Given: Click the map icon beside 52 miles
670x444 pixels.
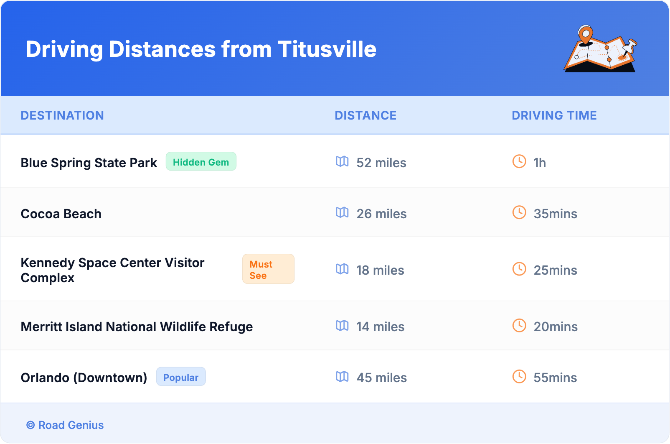Looking at the screenshot, I should 342,161.
